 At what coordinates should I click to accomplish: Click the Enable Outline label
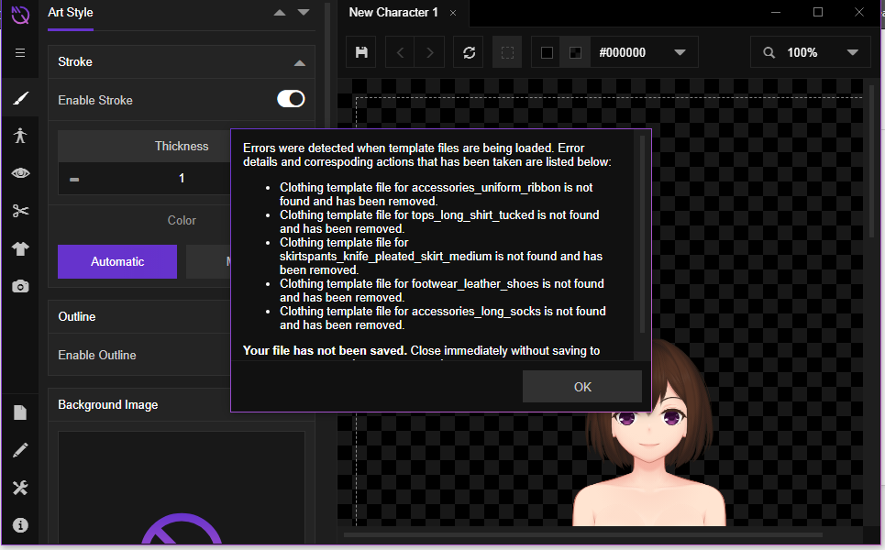click(x=97, y=355)
